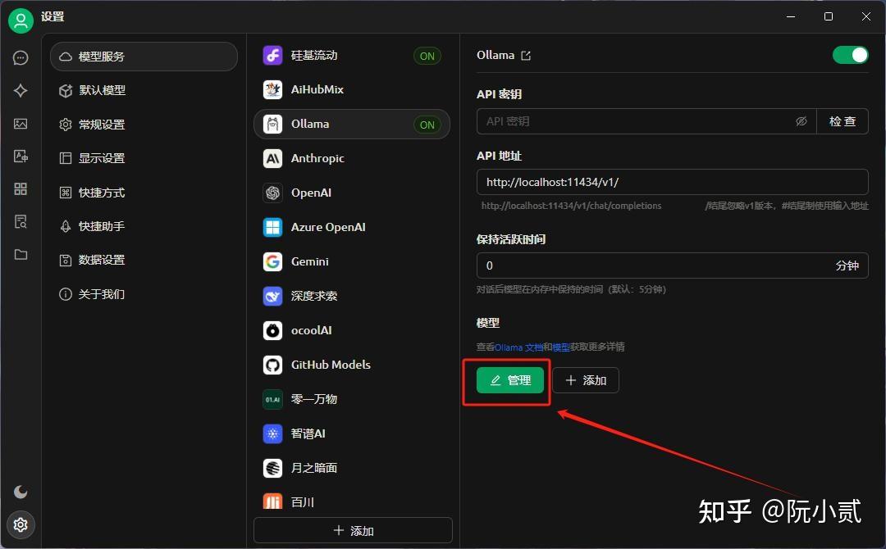886x549 pixels.
Task: Select 智谱AI provider name
Action: coord(308,434)
